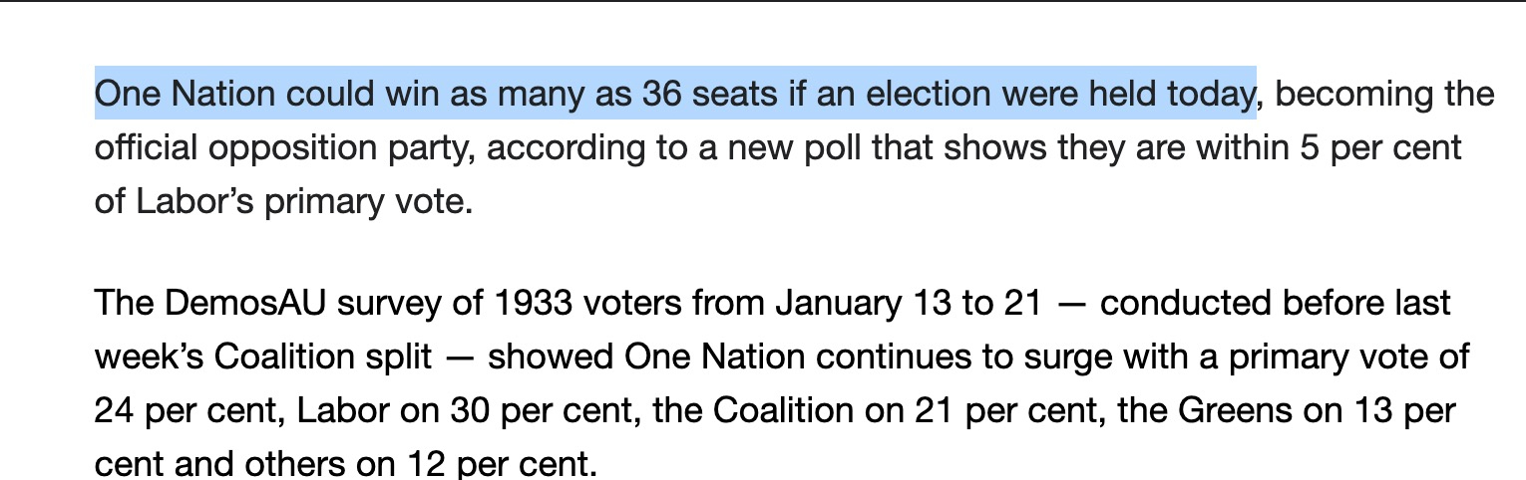Click the text 'January 13 to 21'
This screenshot has height=480, width=1526.
coord(908,303)
